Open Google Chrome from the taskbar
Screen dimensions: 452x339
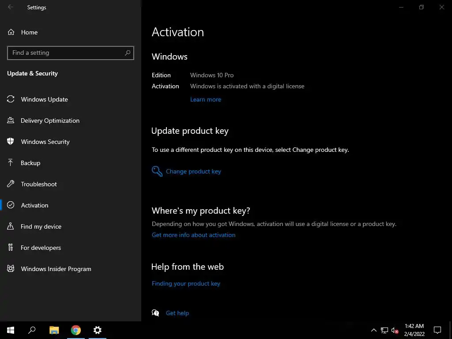(x=76, y=330)
